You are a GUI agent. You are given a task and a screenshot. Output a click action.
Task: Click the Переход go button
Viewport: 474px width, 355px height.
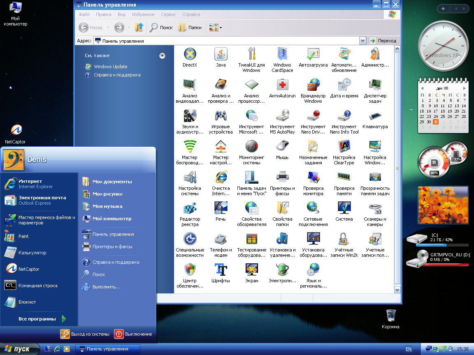[x=383, y=41]
